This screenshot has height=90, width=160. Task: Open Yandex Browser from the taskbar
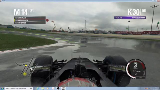tap(53, 88)
